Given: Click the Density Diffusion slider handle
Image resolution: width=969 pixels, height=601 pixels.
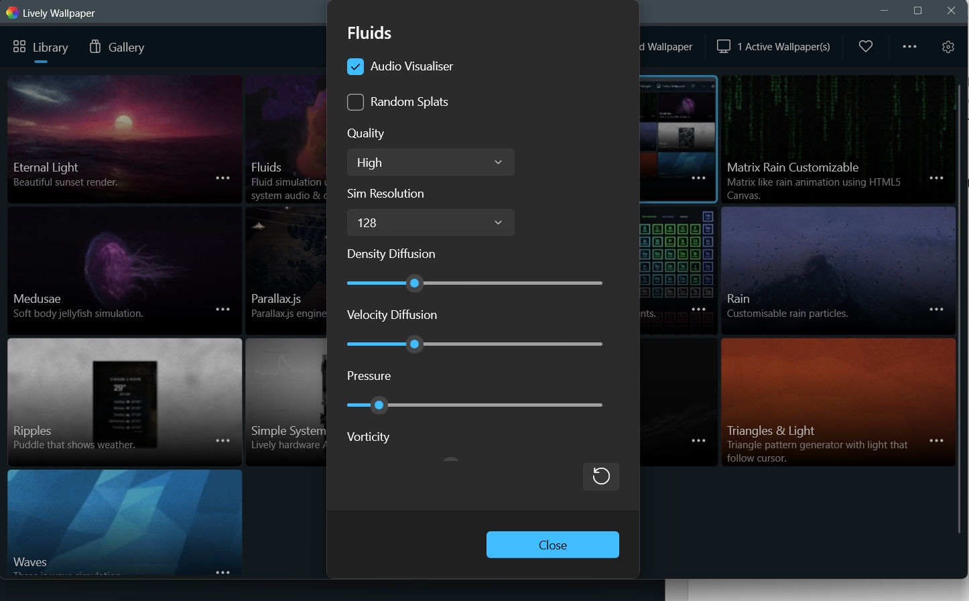Looking at the screenshot, I should pos(415,283).
